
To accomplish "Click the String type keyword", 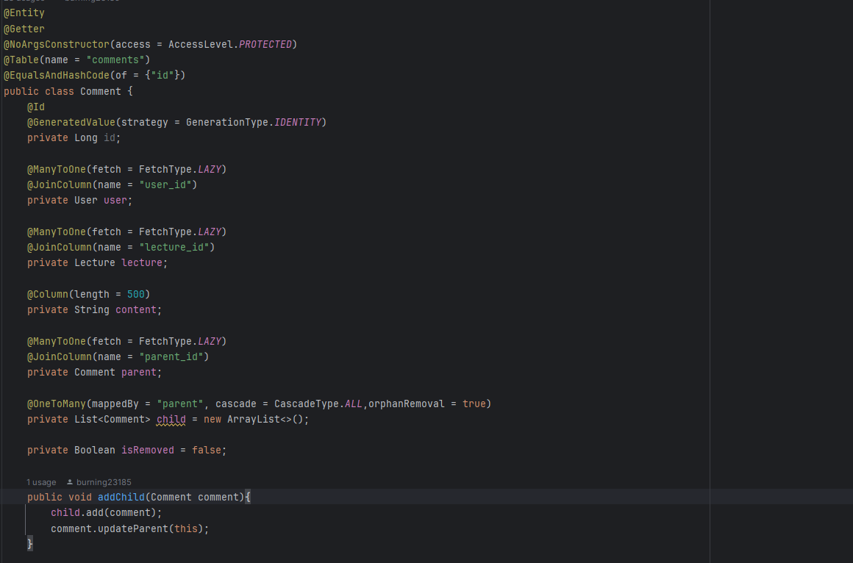I will coord(92,310).
